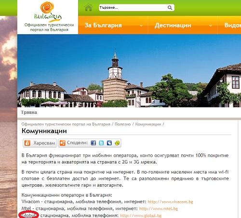This screenshot has height=218, width=241.
Task: Click the Харесвам like button
Action: pyautogui.click(x=40, y=143)
